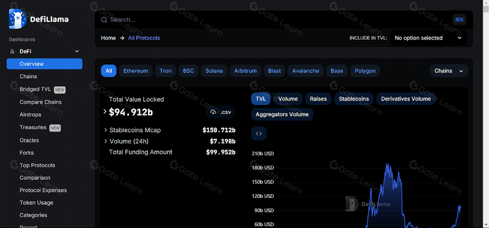
Task: Toggle the Stablecoins chart option
Action: pyautogui.click(x=354, y=99)
